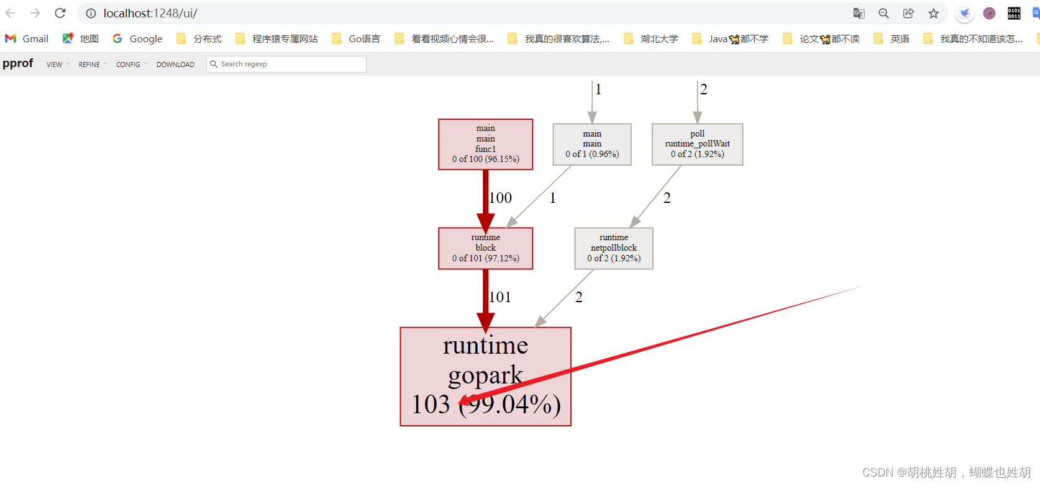Share this page icon

tap(908, 13)
